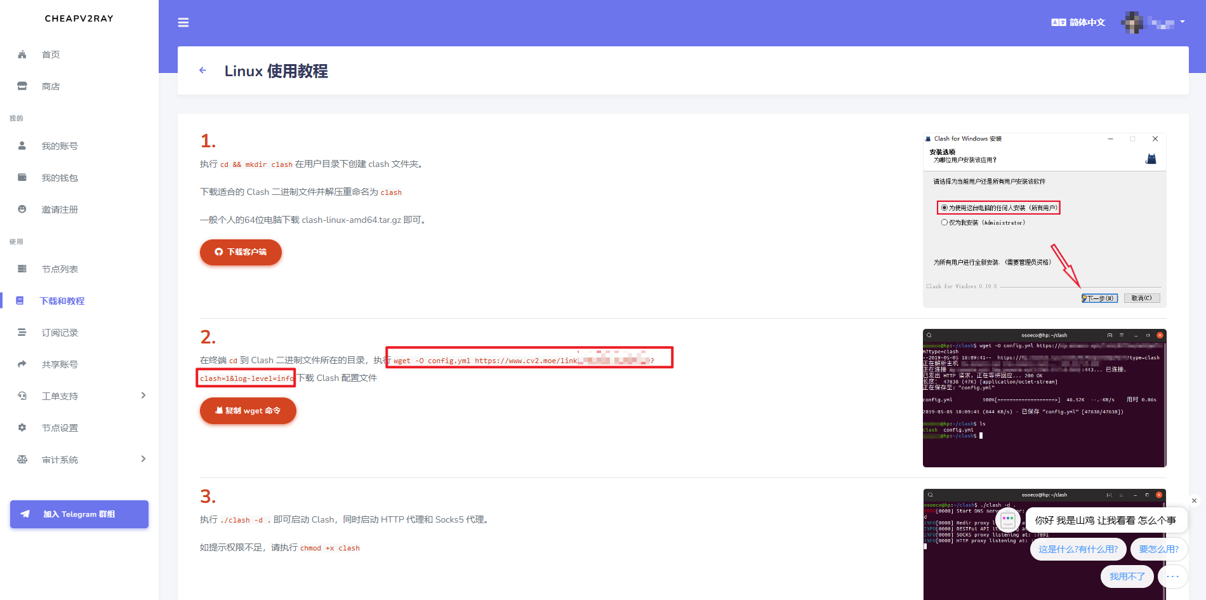
Task: Click the 复制 wget 命令 button
Action: pos(248,411)
